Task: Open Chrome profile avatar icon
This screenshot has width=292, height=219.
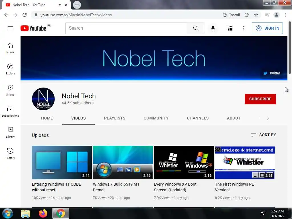Action: point(277,15)
